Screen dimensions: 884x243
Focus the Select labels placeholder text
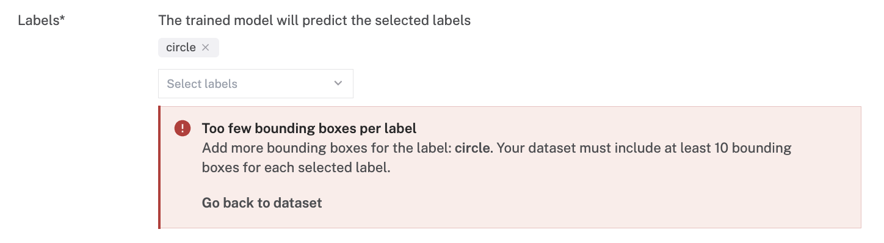pyautogui.click(x=202, y=84)
